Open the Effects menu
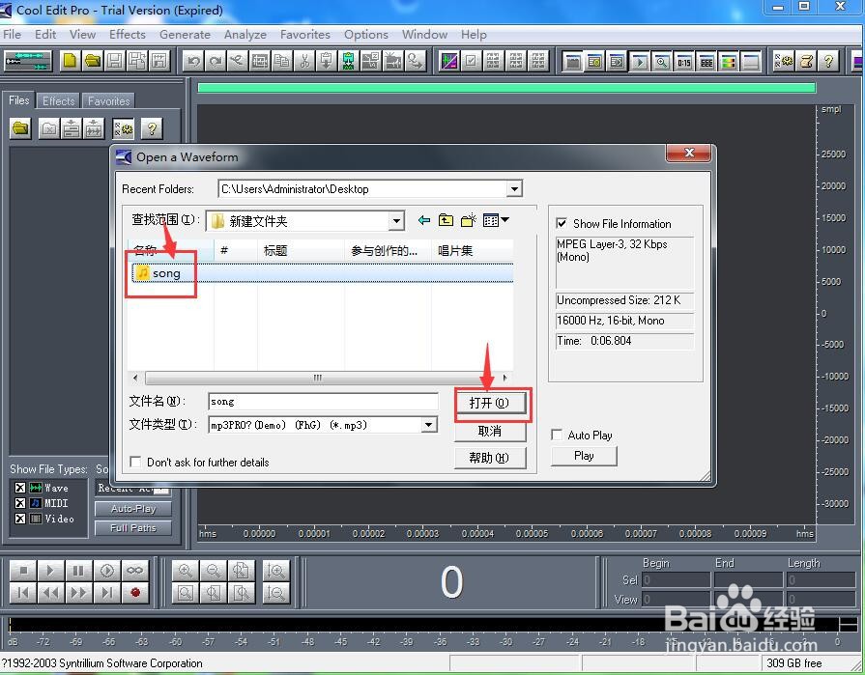This screenshot has width=865, height=675. coord(128,34)
